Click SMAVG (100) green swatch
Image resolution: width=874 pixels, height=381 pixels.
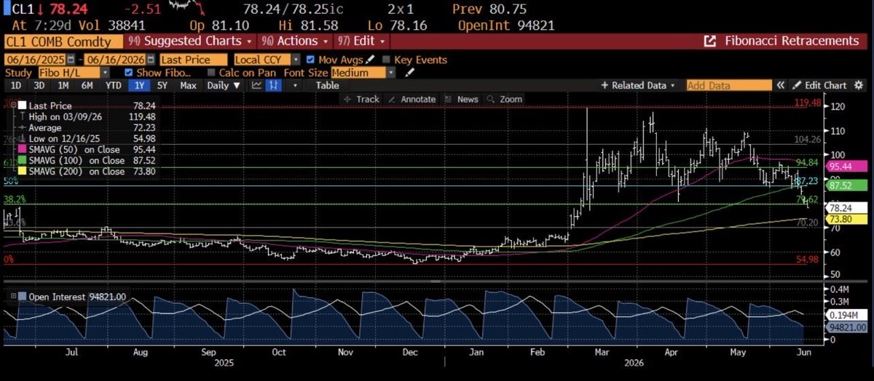(21, 161)
